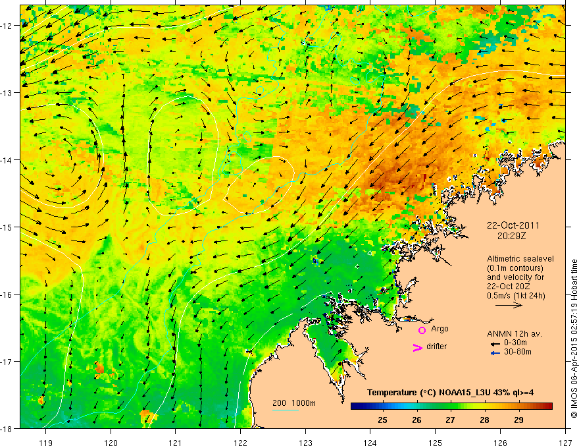Image resolution: width=579 pixels, height=448 pixels.
Task: Click longitude axis label 123
Action: click(x=305, y=443)
